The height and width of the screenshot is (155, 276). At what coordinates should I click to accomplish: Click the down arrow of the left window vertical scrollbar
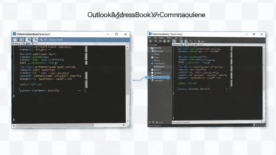128,121
